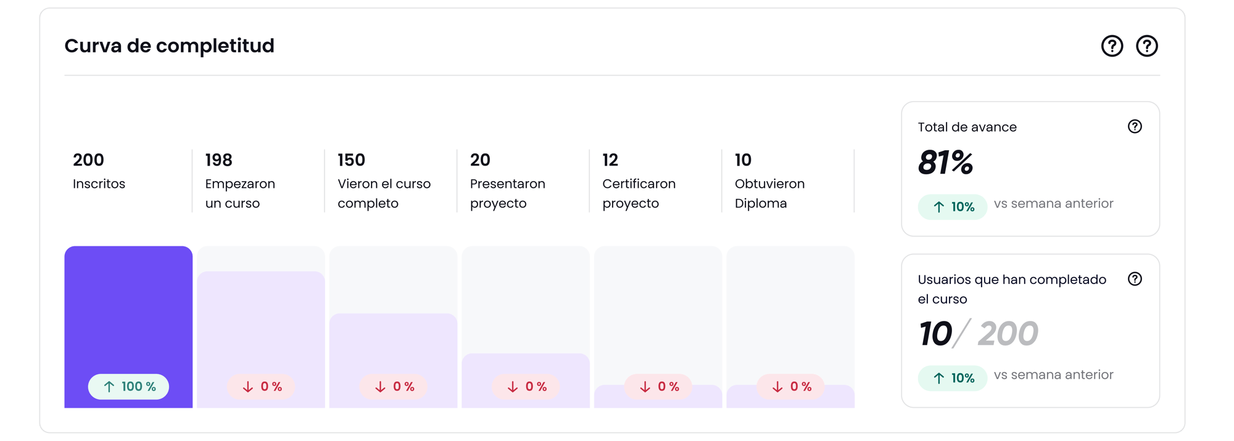The width and height of the screenshot is (1234, 441).
Task: Click the 0 % badge under Presentaron proyecto
Action: (x=526, y=387)
